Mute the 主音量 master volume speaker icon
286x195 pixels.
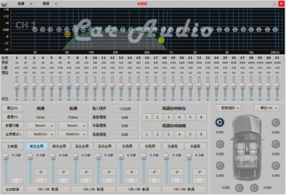click(17, 181)
